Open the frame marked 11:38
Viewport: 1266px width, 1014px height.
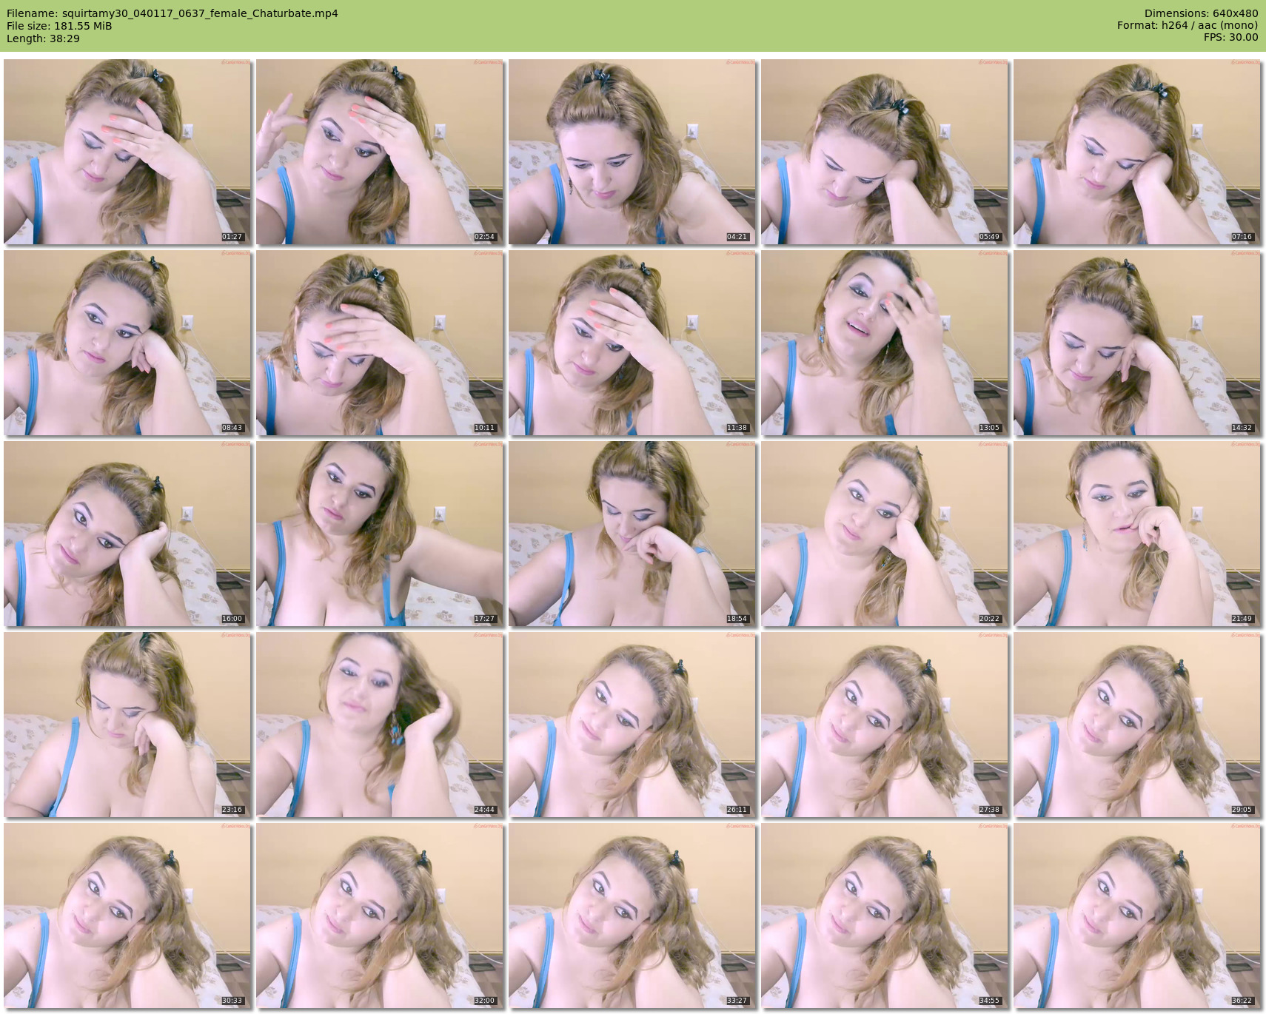(x=632, y=343)
